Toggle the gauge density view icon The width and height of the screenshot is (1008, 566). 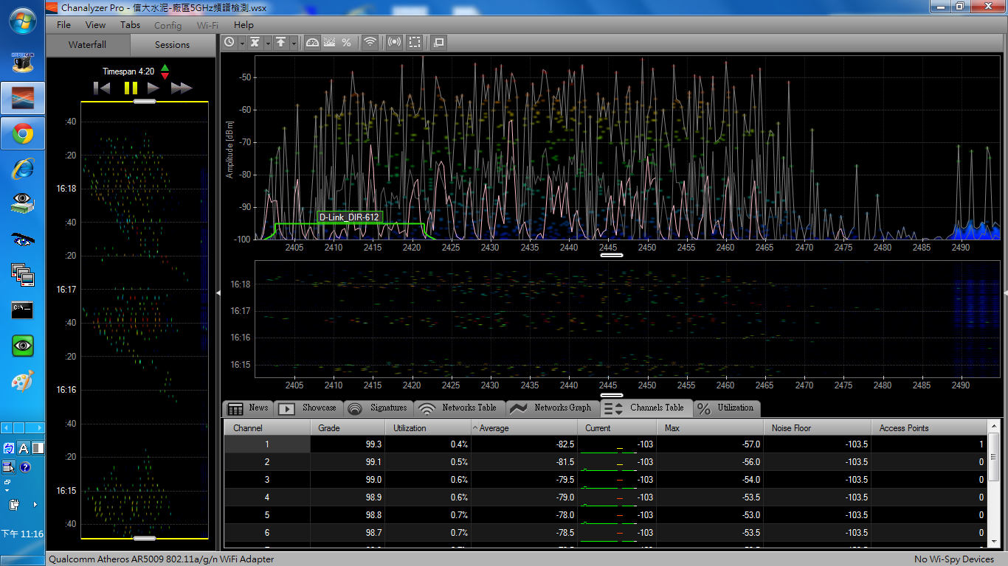312,43
